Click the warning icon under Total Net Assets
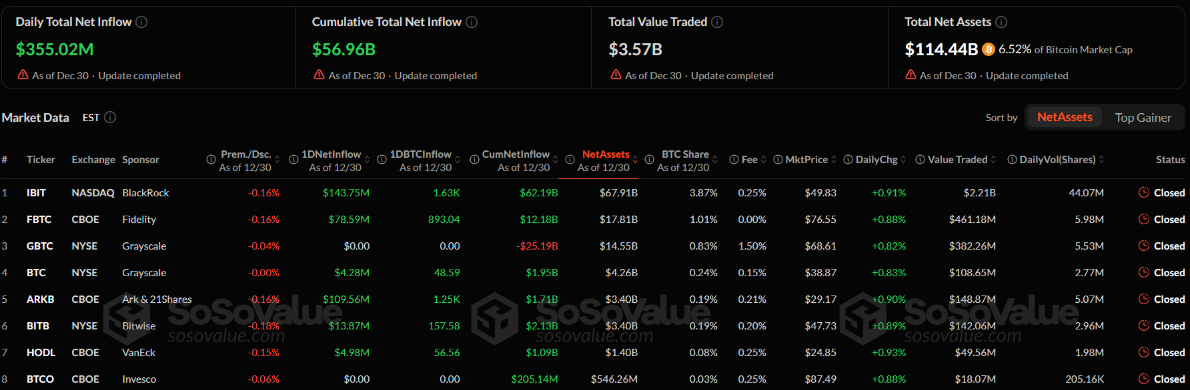This screenshot has width=1190, height=390. [x=911, y=75]
